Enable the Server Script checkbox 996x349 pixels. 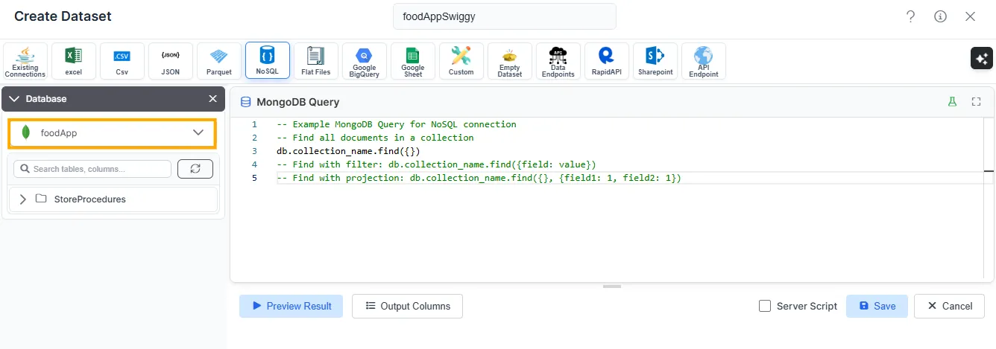coord(765,306)
